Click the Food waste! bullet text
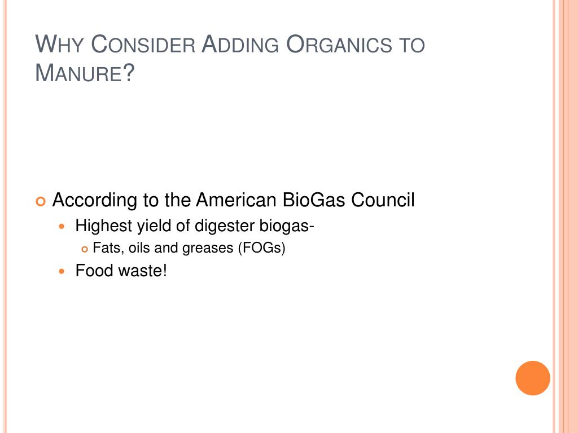The width and height of the screenshot is (578, 433). (121, 271)
